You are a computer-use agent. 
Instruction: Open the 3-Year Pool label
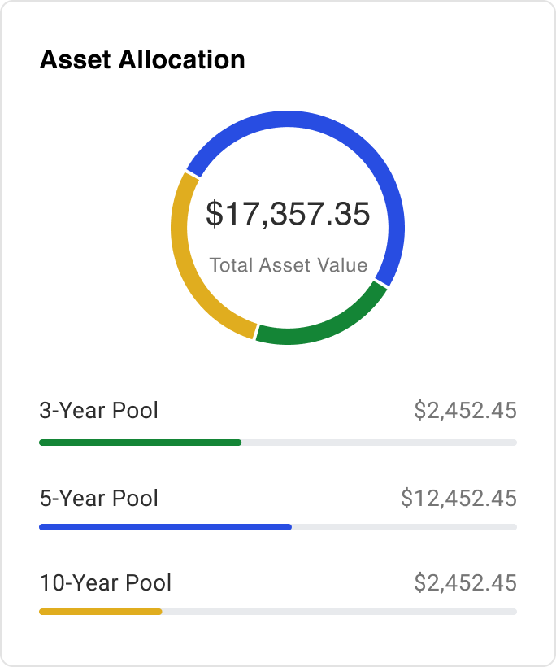click(99, 410)
